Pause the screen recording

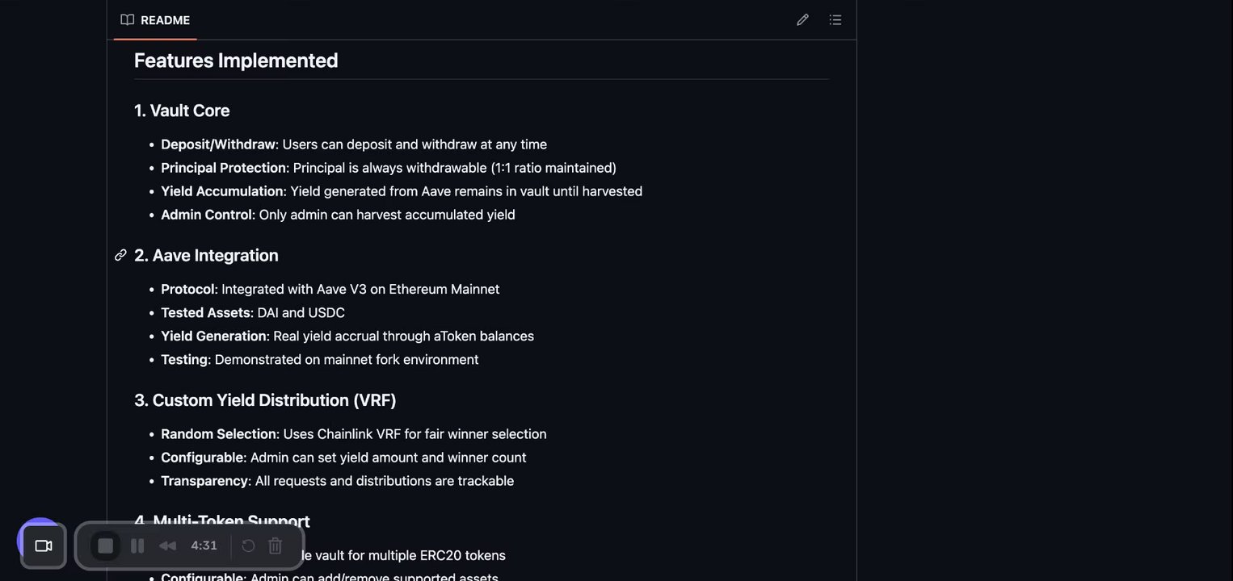pos(137,546)
